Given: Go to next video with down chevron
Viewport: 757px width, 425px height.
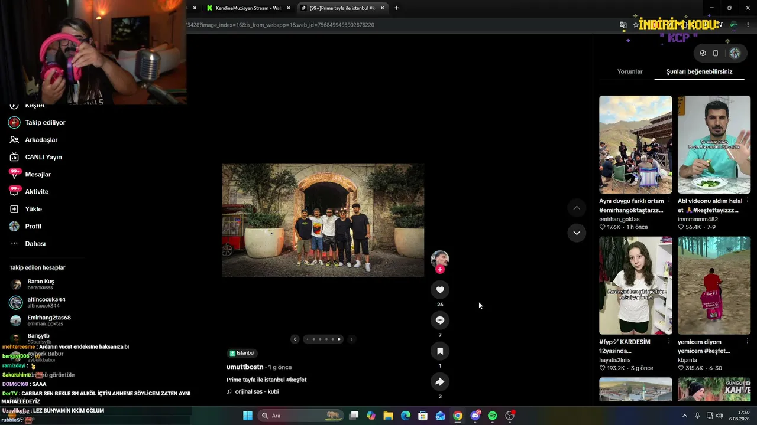Looking at the screenshot, I should pyautogui.click(x=577, y=233).
